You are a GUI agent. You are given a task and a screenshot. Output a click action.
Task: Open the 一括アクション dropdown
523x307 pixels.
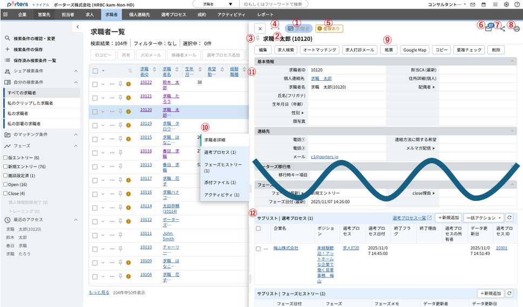coord(483,218)
